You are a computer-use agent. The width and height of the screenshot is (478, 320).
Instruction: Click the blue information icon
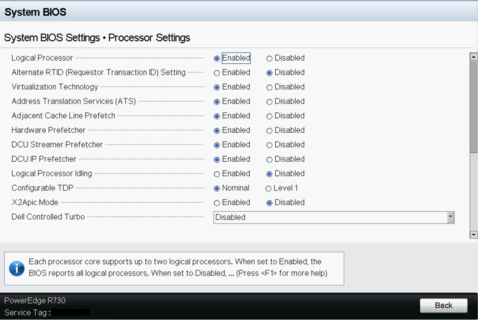pyautogui.click(x=16, y=268)
